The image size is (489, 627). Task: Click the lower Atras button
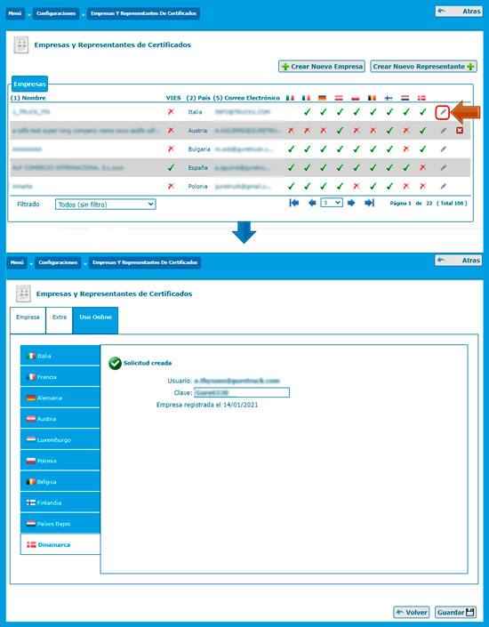pyautogui.click(x=458, y=261)
